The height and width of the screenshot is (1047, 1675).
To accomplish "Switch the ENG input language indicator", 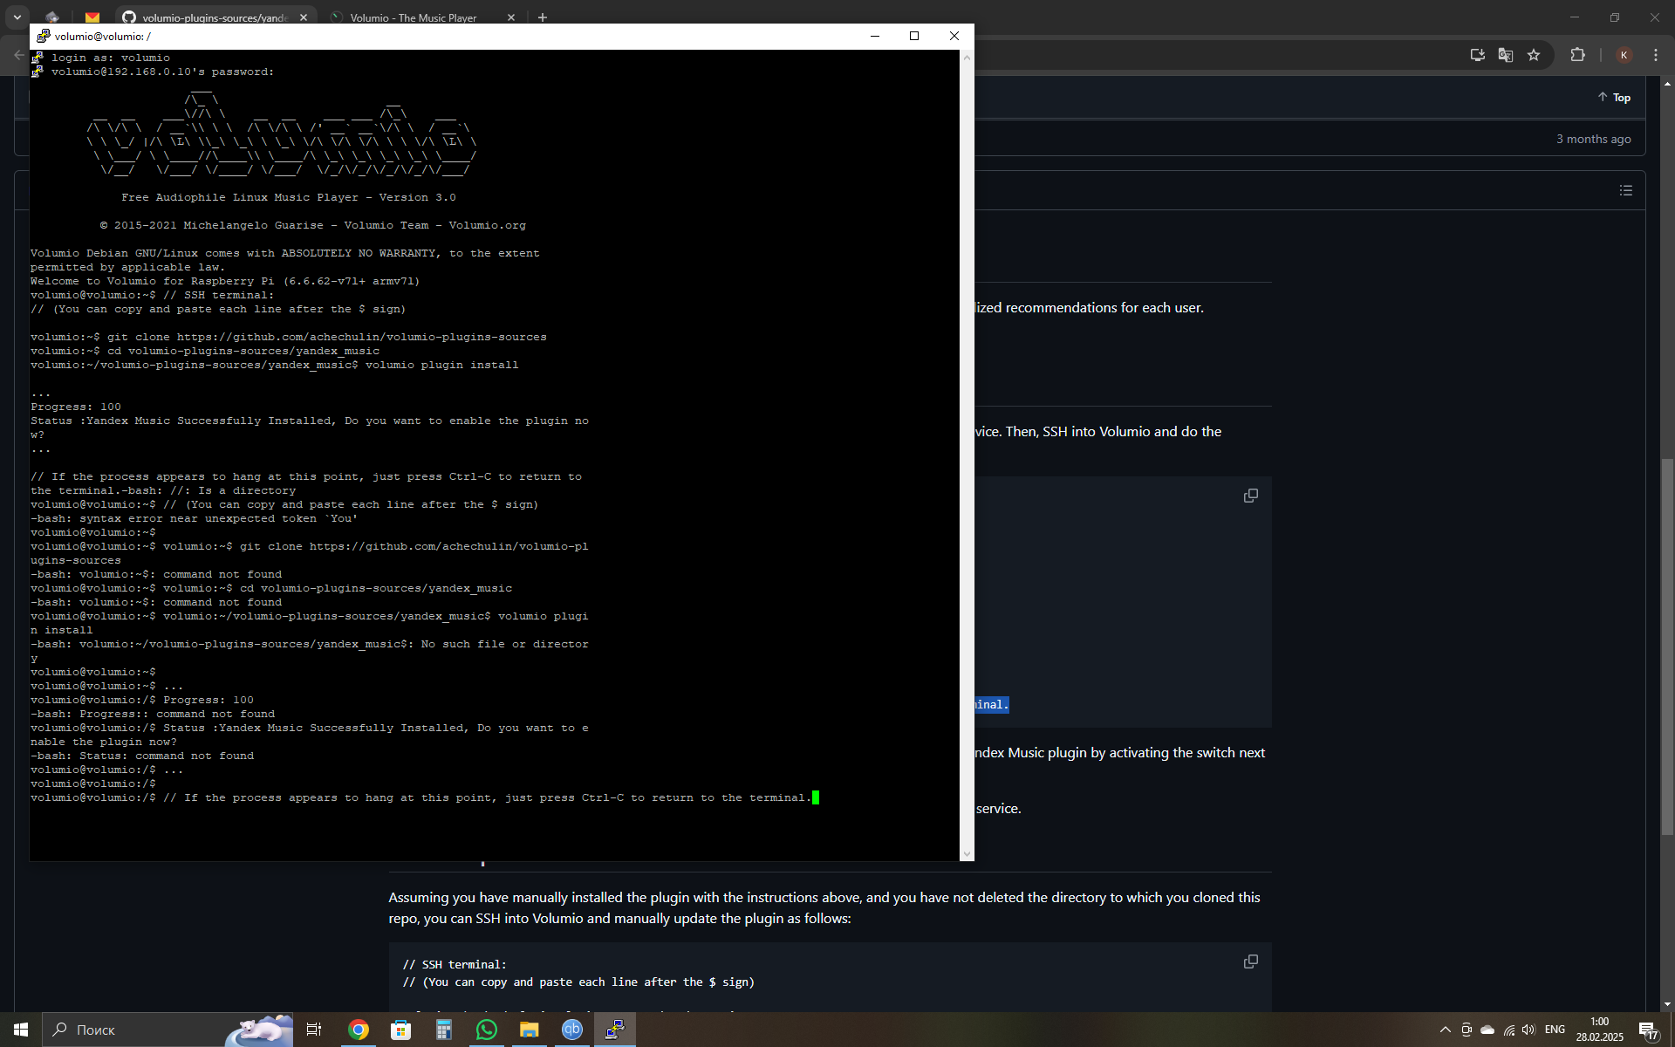I will point(1555,1030).
